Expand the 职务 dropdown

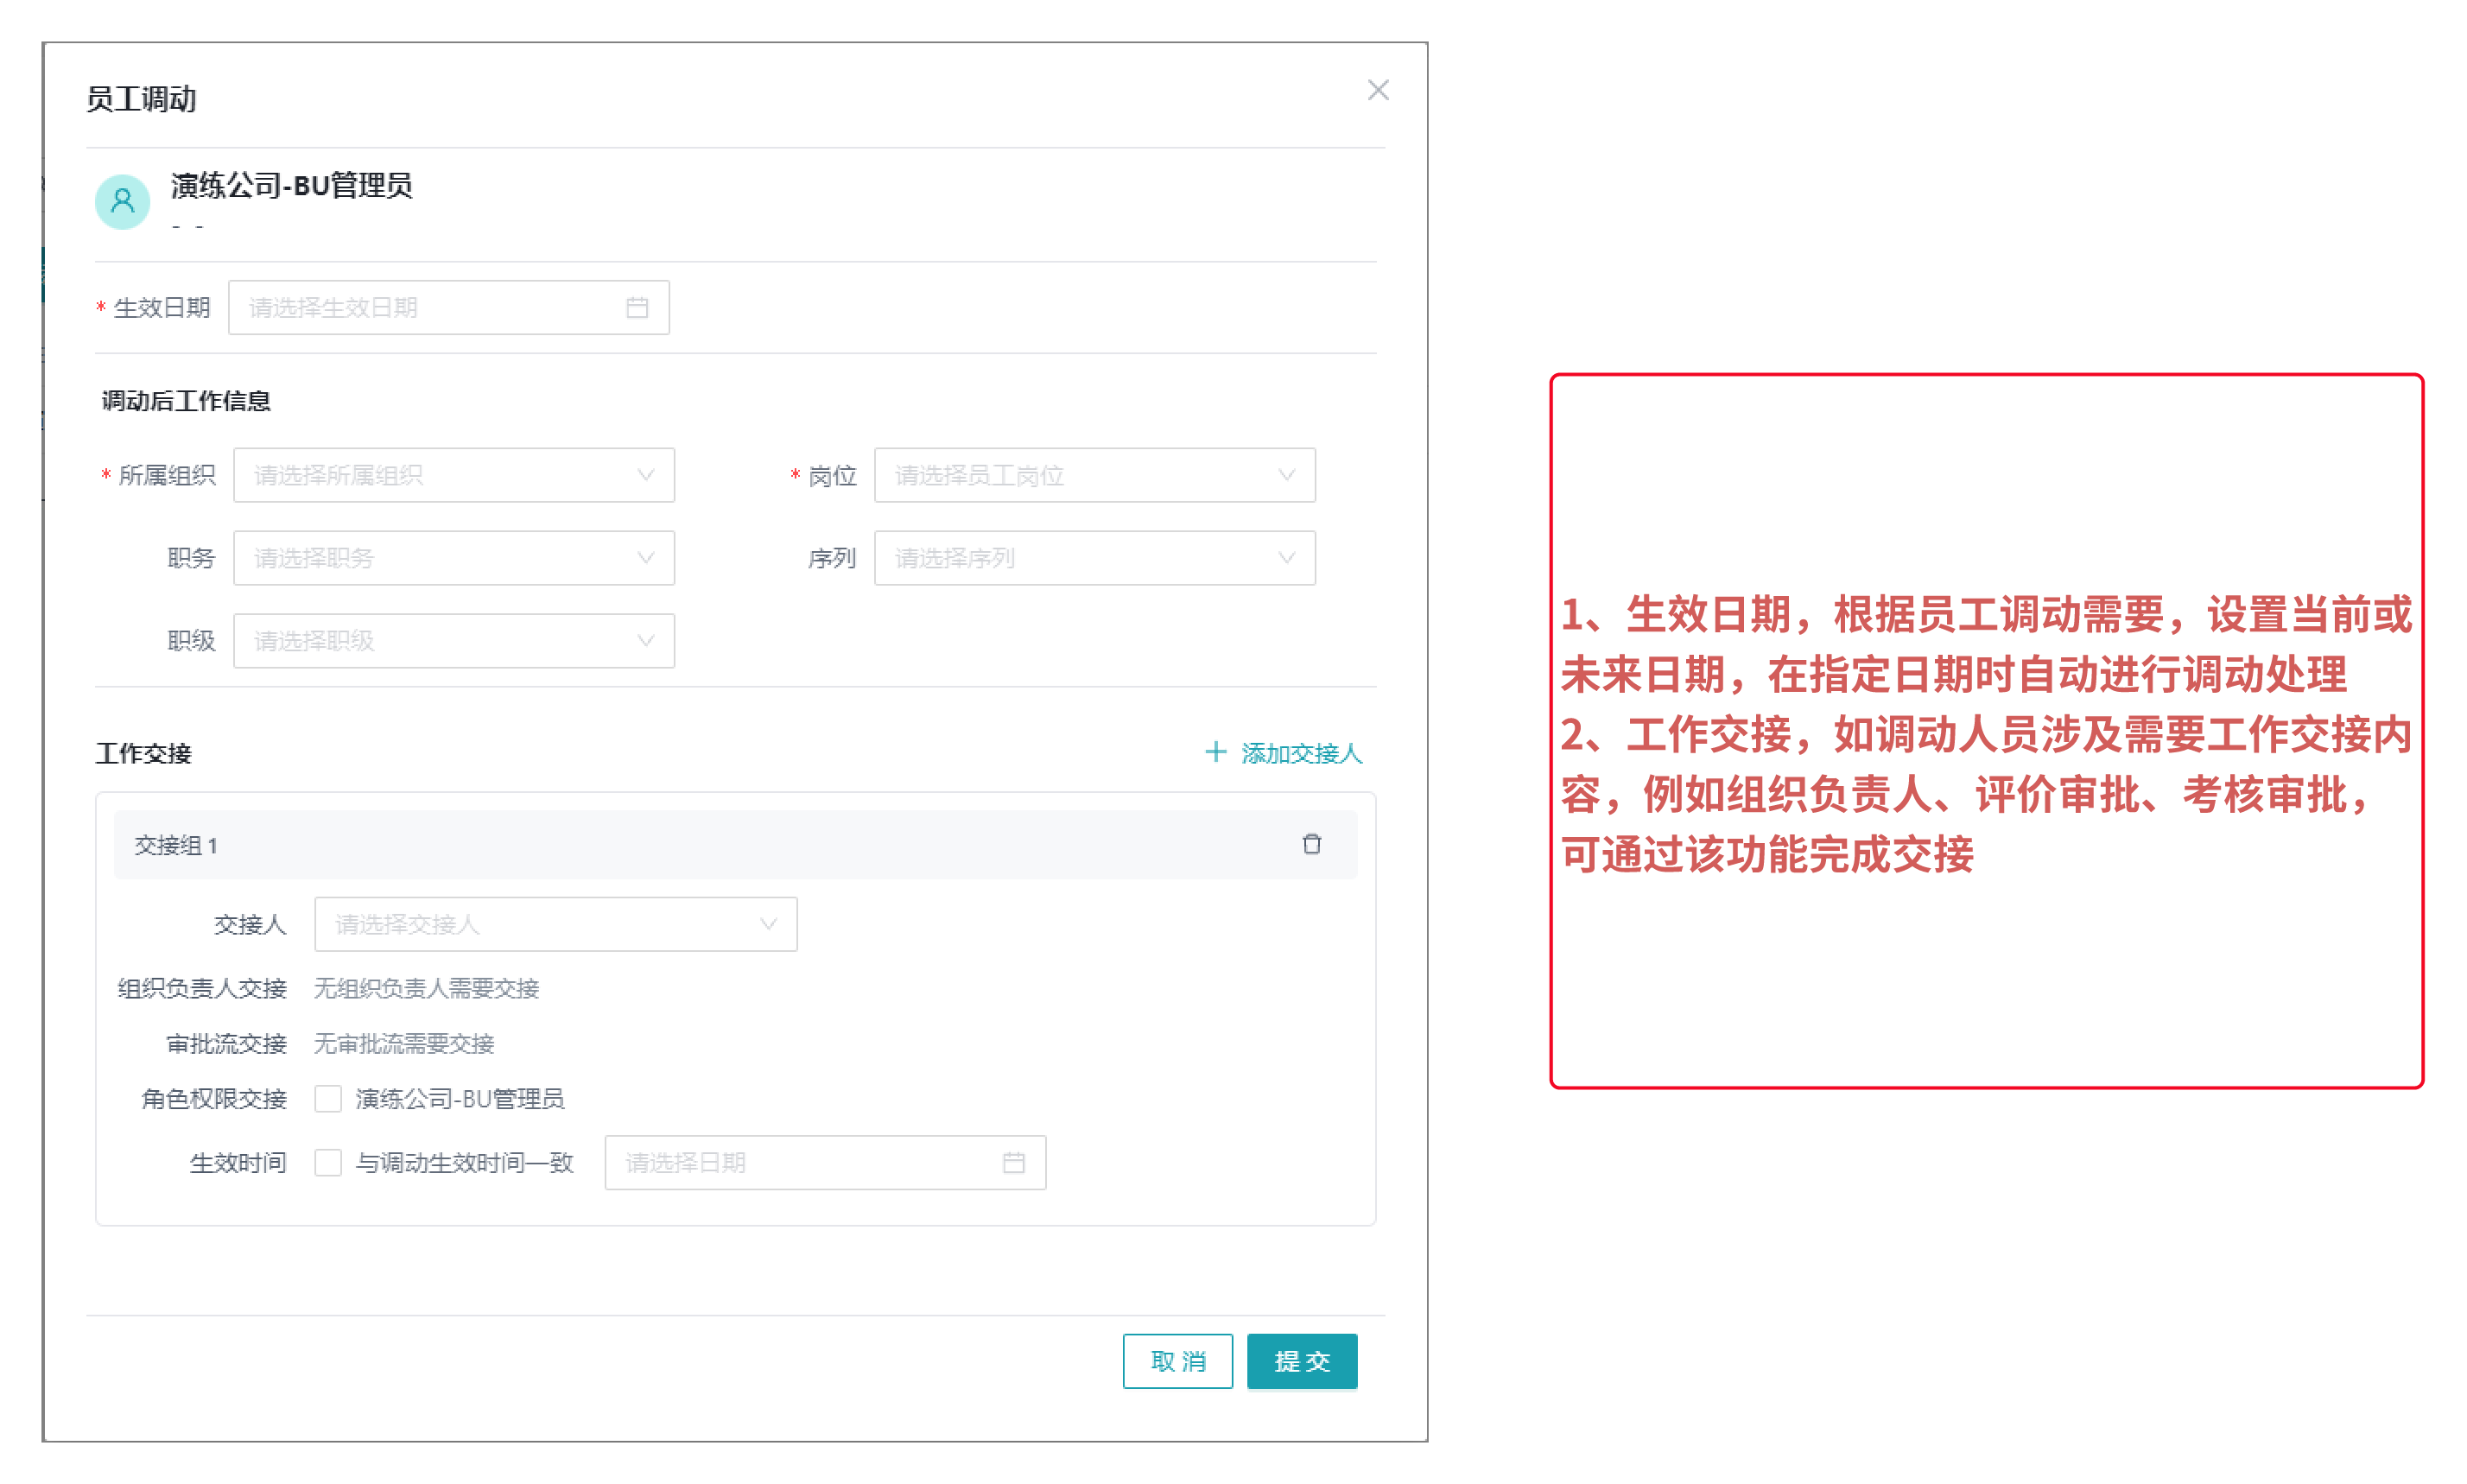coord(453,558)
